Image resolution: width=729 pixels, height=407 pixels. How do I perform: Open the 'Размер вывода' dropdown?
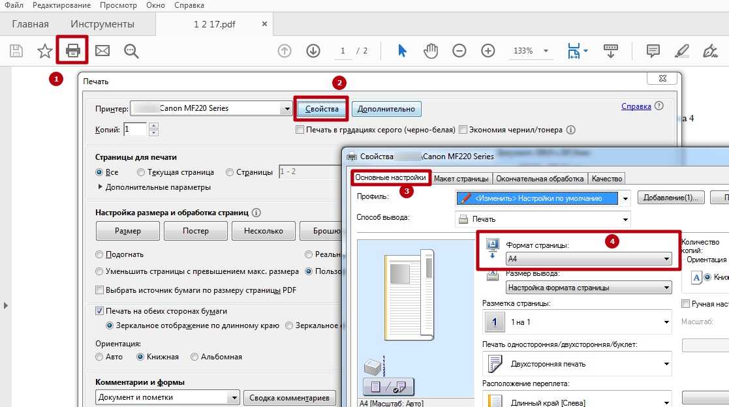coord(589,288)
